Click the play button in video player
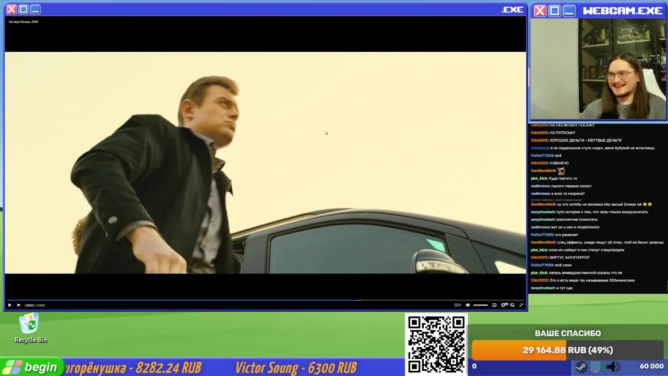Viewport: 668px width, 376px height. (x=9, y=305)
